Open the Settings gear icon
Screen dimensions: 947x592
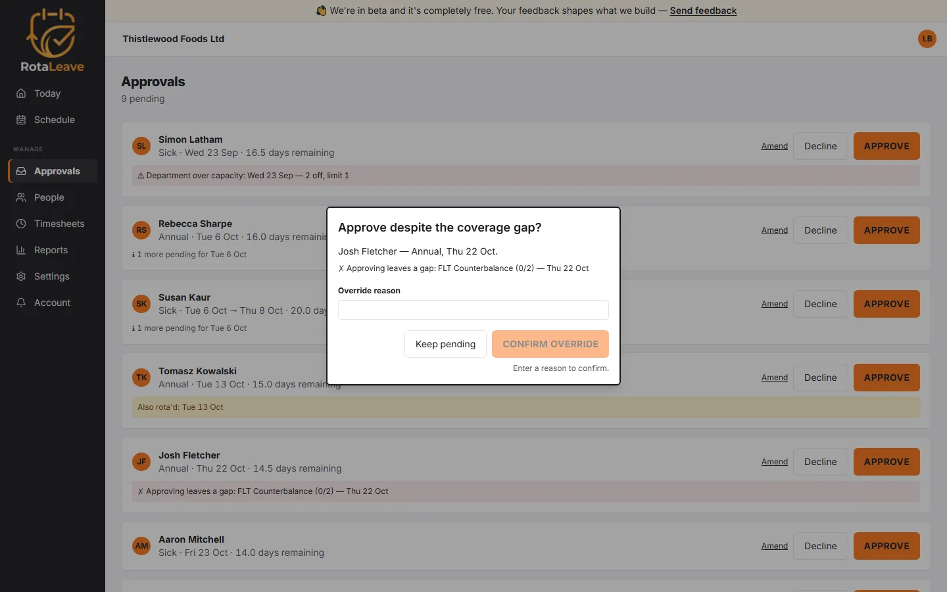(21, 276)
